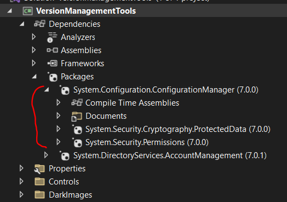The image size is (287, 202).
Task: Click the Compile Time Assemblies icon
Action: tap(77, 102)
